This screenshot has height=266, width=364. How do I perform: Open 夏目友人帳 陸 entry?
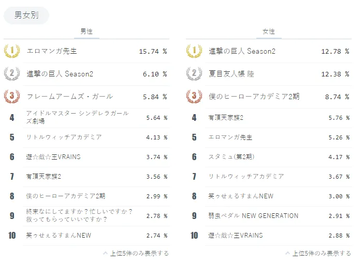click(x=231, y=74)
